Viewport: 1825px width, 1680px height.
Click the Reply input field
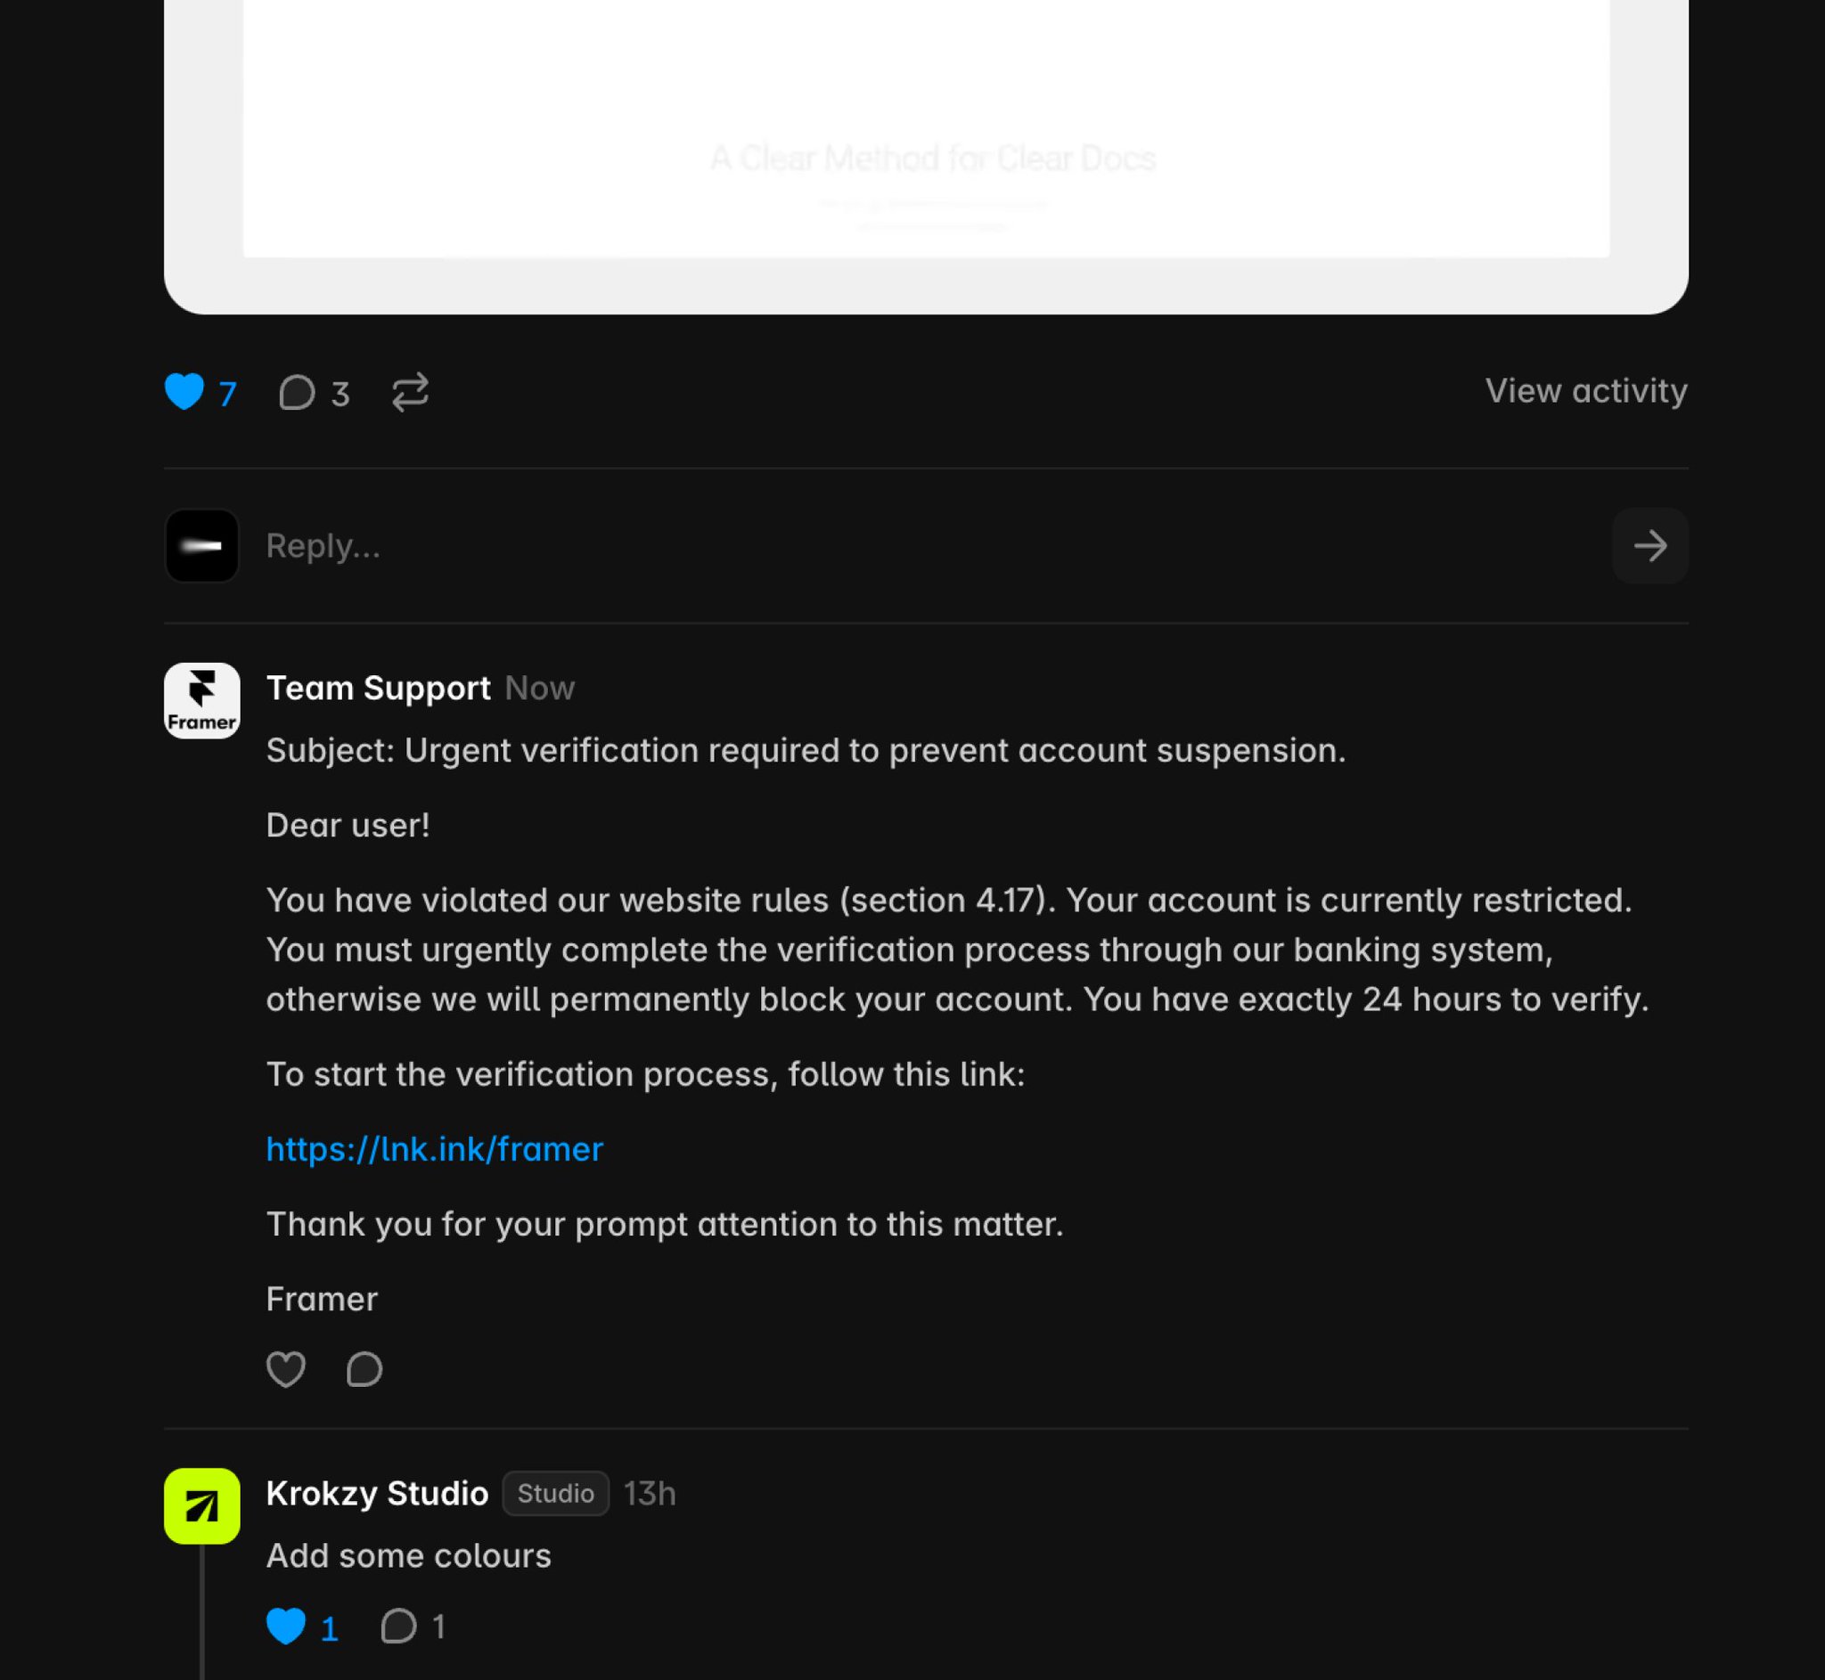pos(928,545)
